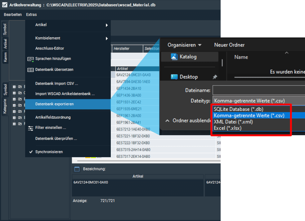The image size is (305, 221).
Task: Select Datenbank exportieren menu entry
Action: pos(54,104)
